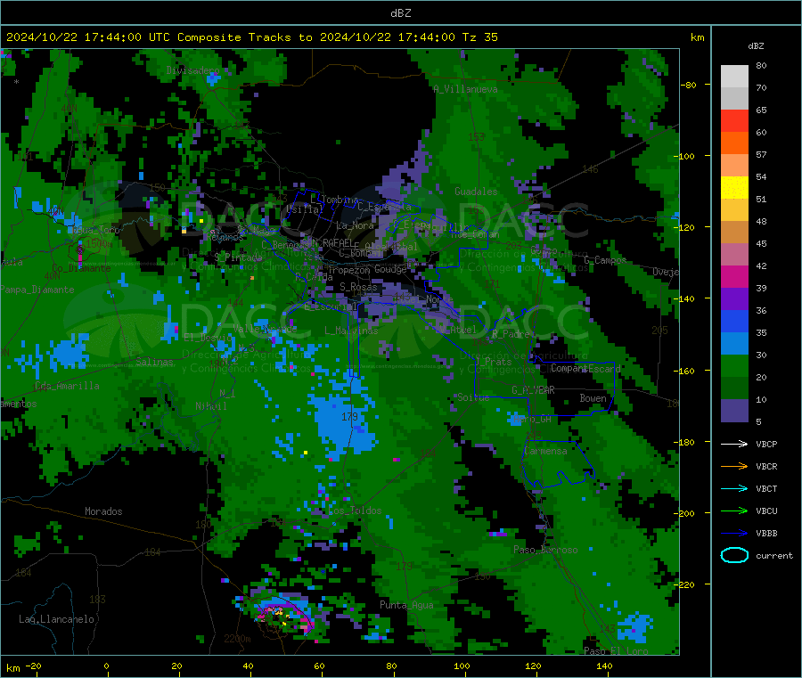Click the 'VBCP' legend label
802x678 pixels.
(x=766, y=444)
